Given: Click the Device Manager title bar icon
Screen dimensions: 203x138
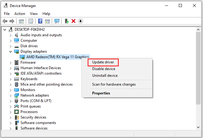Looking at the screenshot, I should 6,6.
